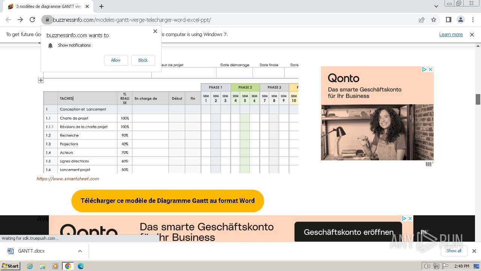This screenshot has width=481, height=271.
Task: Click the network tray icon
Action: [436, 266]
